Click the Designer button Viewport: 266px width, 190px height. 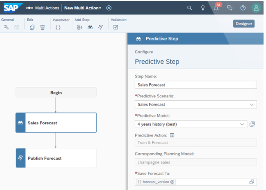pos(244,24)
